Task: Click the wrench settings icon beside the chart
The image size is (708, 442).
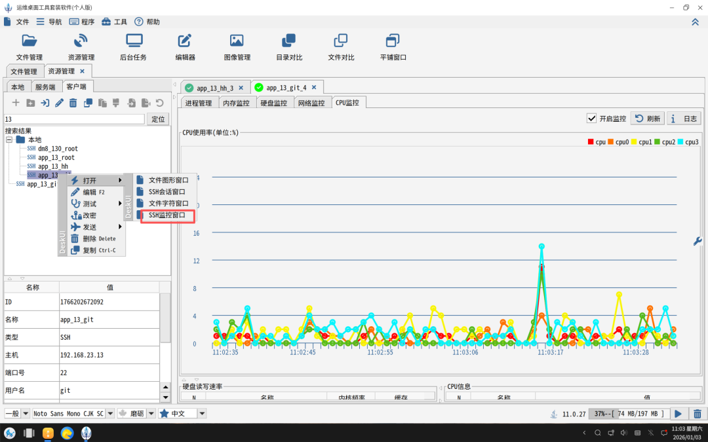Action: coord(697,241)
